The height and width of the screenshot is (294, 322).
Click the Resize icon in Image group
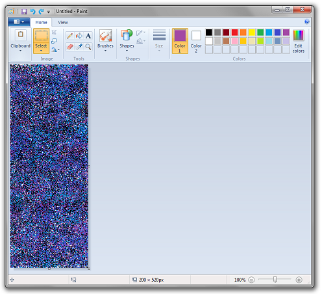tap(54, 41)
